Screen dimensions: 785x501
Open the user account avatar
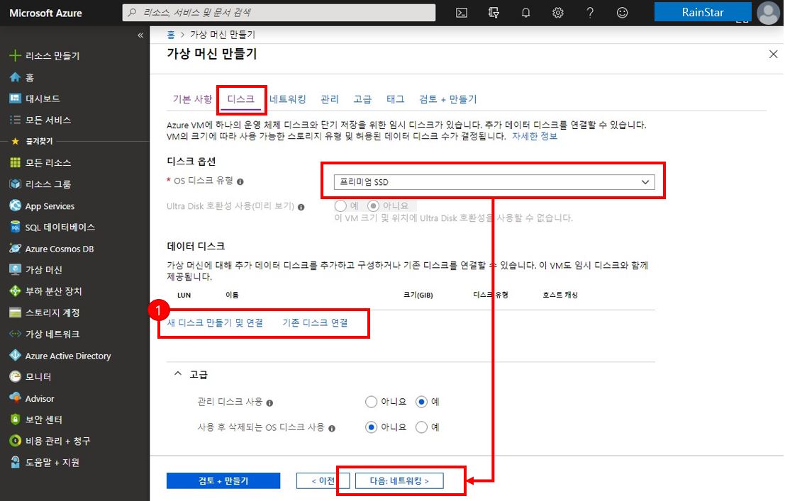768,13
